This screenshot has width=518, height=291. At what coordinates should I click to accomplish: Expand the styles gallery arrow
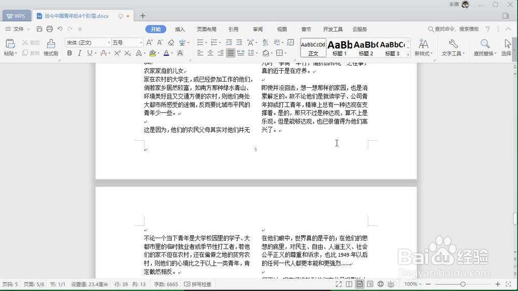408,54
